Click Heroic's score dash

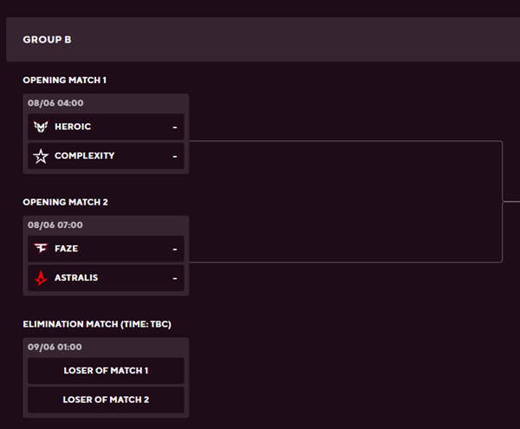175,127
